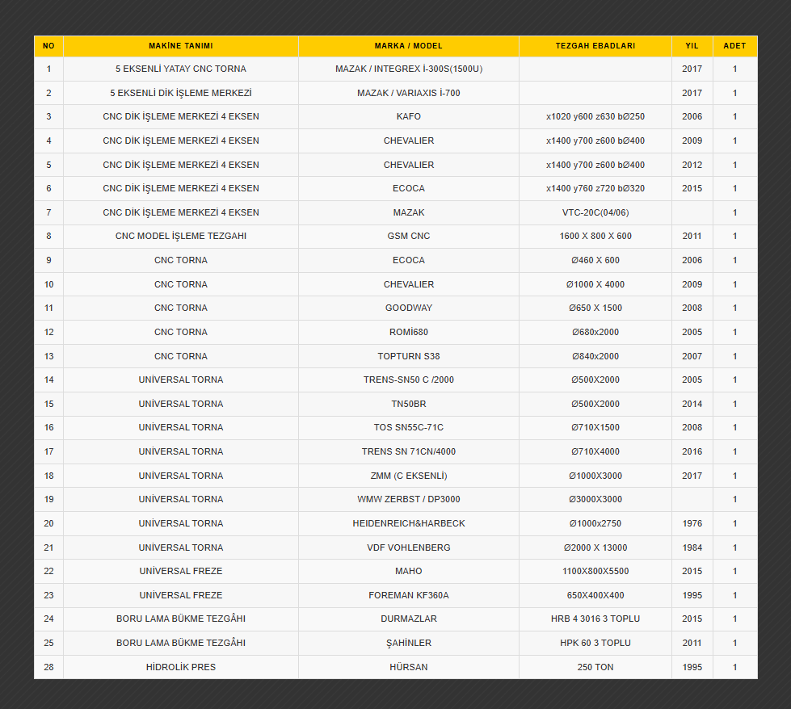Viewport: 791px width, 709px height.
Task: Click Ø840x2000 dimension cell
Action: 595,356
